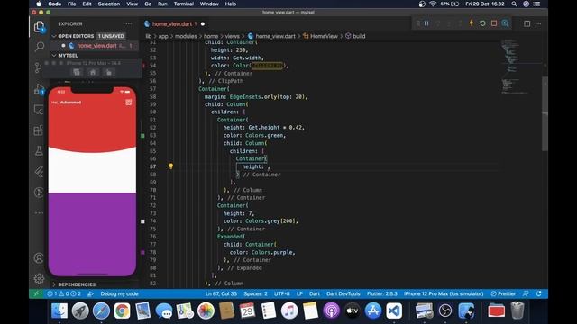Open App Store from dock

(372, 310)
